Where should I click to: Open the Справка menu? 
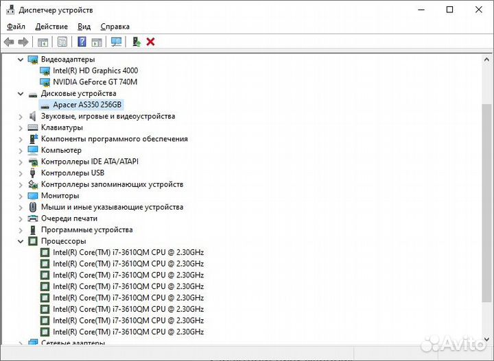115,27
